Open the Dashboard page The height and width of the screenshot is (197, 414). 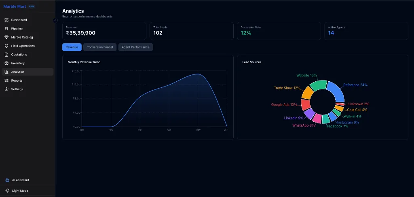tap(27, 20)
